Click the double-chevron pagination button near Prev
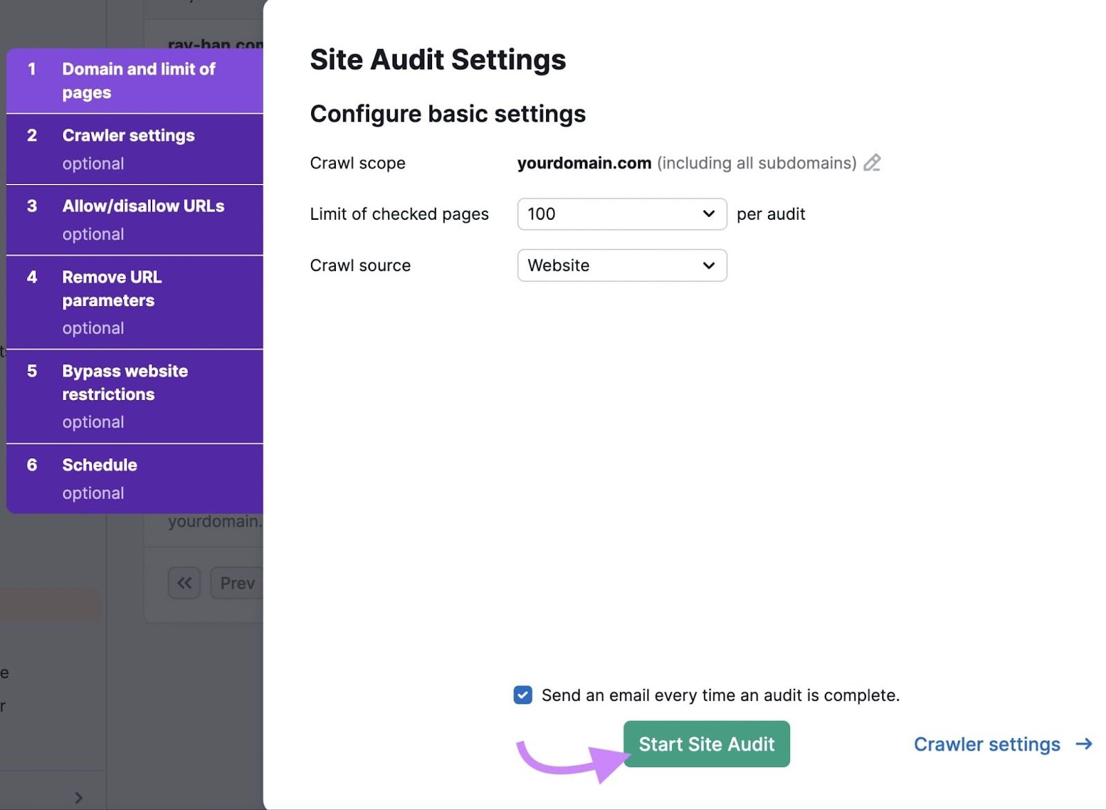This screenshot has height=810, width=1106. click(184, 583)
